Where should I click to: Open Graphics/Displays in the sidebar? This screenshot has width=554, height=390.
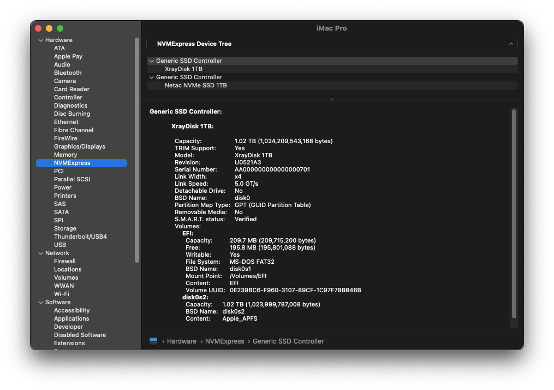[x=80, y=146]
